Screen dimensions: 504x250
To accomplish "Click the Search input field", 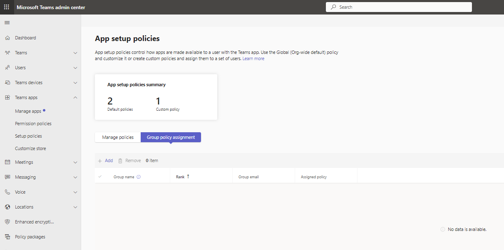I will pyautogui.click(x=398, y=7).
